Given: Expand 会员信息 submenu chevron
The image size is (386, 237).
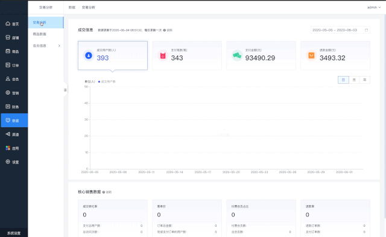Looking at the screenshot, I should 59,46.
